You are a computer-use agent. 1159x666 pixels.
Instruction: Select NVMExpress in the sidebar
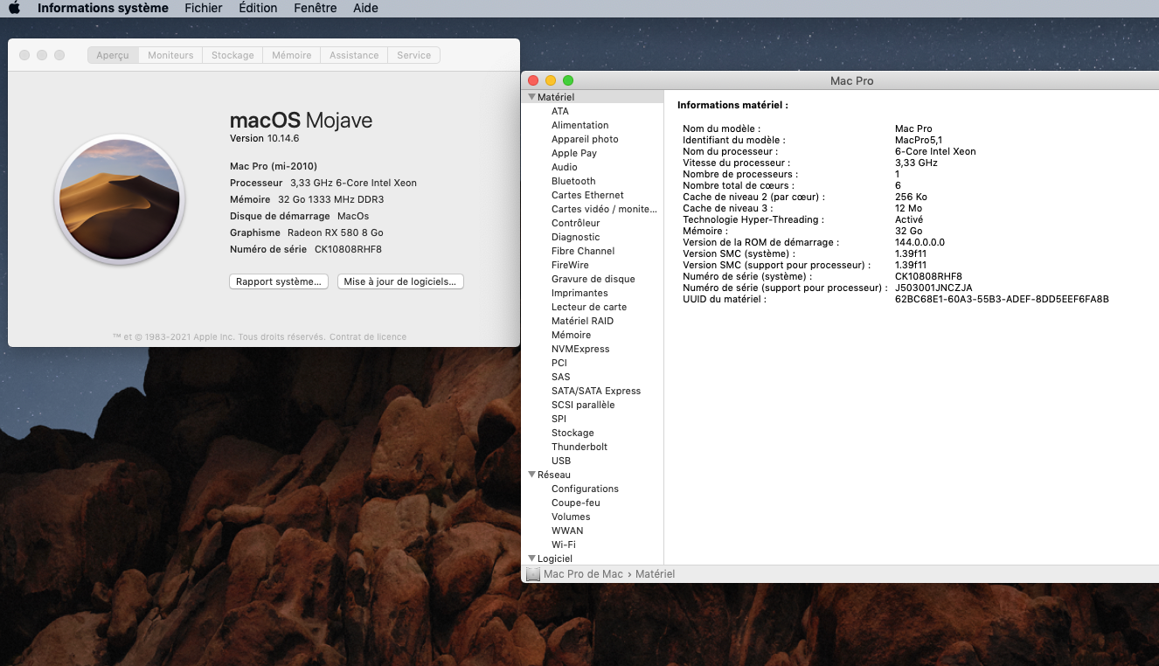pyautogui.click(x=580, y=349)
